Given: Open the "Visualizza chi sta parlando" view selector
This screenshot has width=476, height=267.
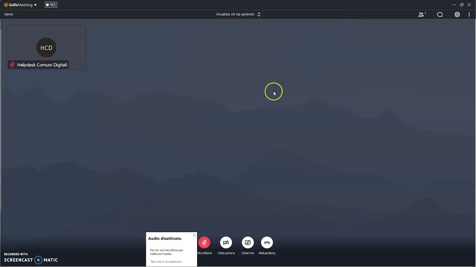Looking at the screenshot, I should tap(238, 14).
